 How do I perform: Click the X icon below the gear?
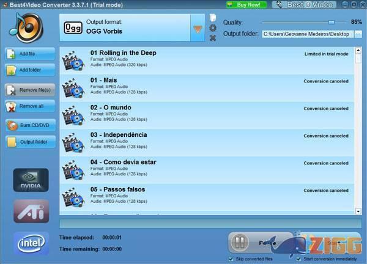coord(213,38)
